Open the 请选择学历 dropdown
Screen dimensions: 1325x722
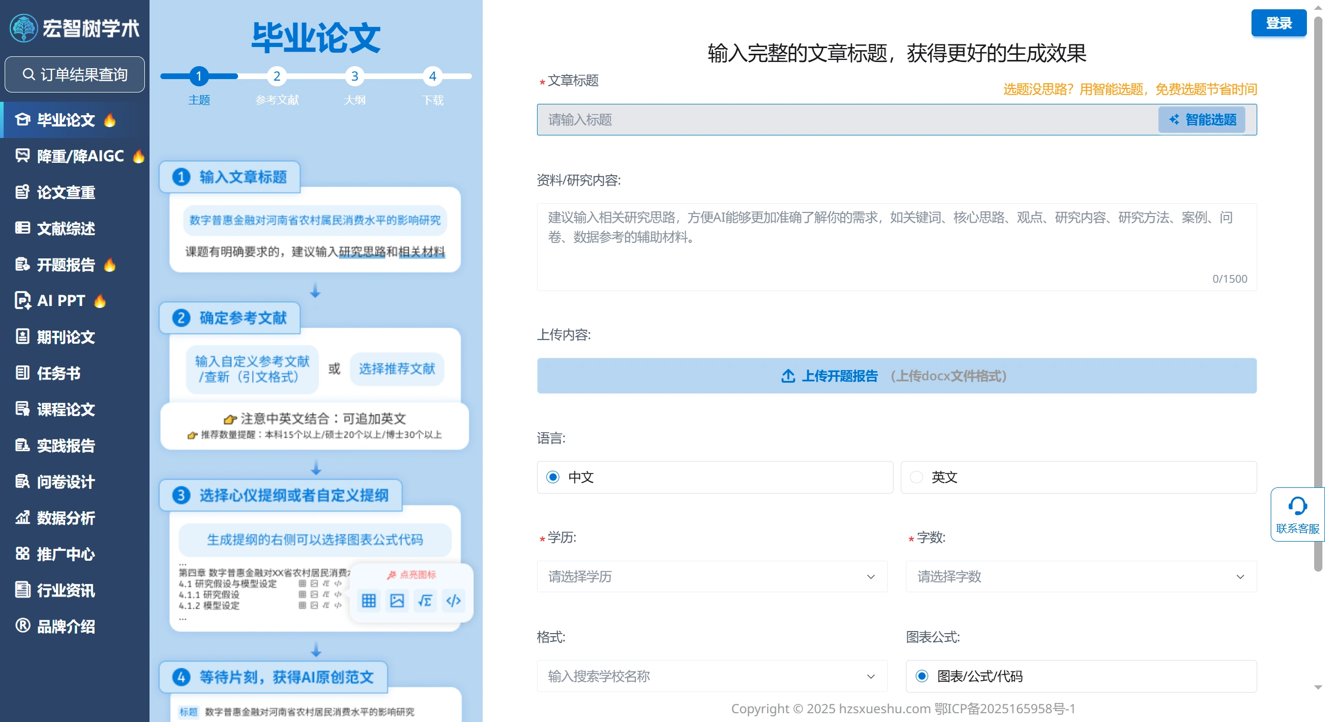coord(712,576)
